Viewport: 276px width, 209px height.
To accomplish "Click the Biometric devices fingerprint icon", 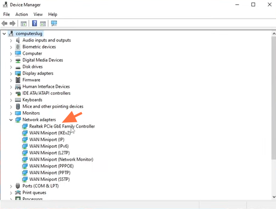I will [18, 47].
